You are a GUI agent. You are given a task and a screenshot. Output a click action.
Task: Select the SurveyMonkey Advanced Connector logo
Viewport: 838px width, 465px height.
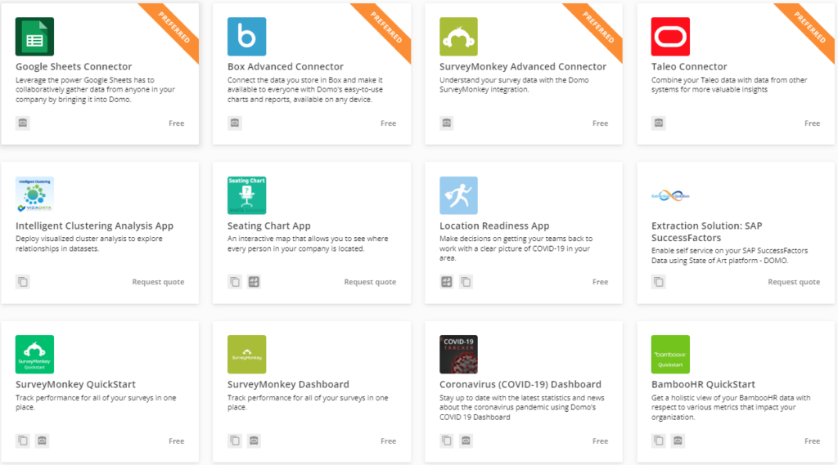458,37
